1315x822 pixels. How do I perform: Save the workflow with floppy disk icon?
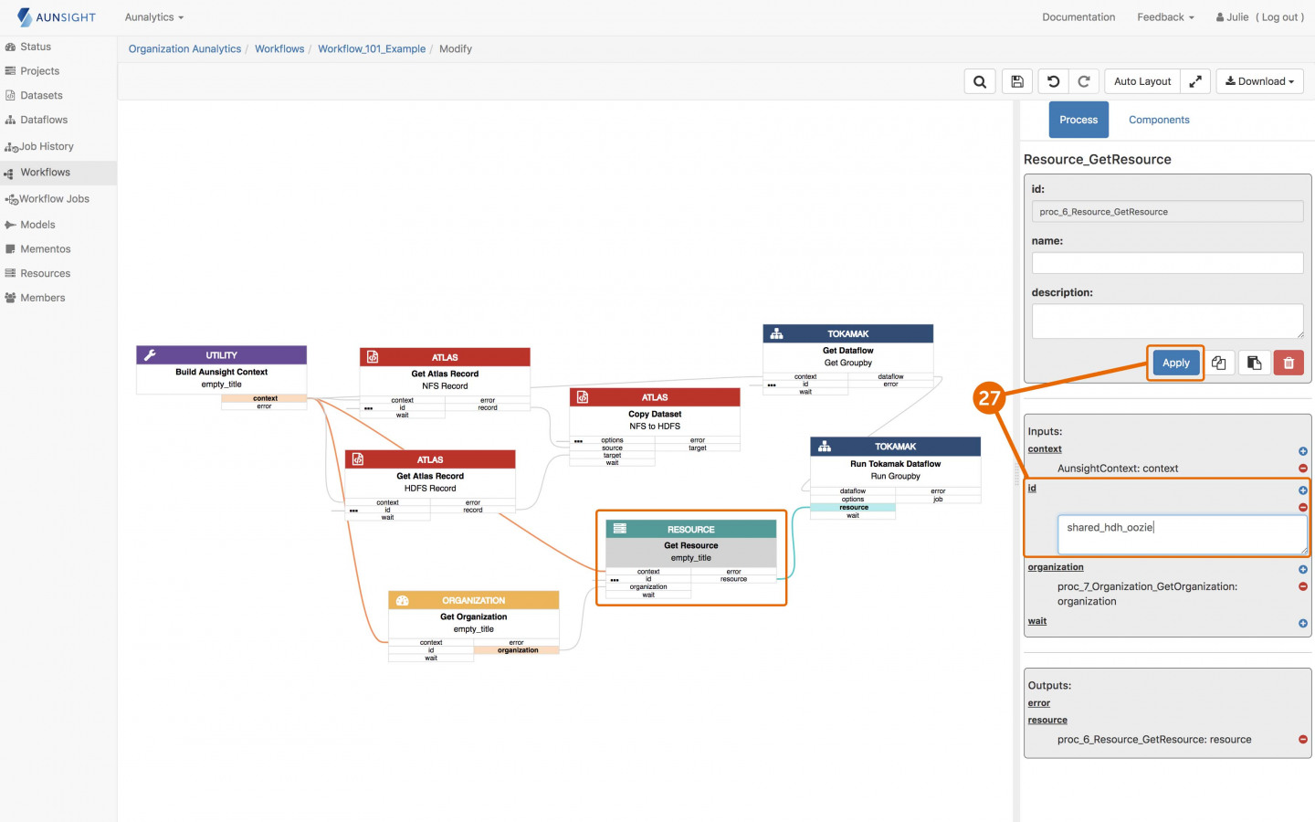point(1017,82)
